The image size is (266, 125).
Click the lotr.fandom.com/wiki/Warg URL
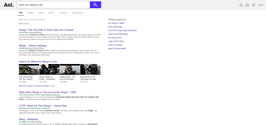coord(30,32)
